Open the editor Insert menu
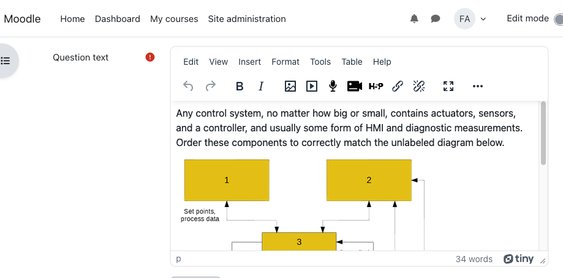This screenshot has height=278, width=563. [x=249, y=62]
